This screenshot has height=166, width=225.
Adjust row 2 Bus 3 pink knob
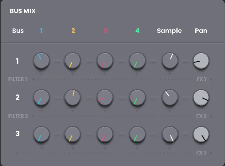[x=105, y=98]
